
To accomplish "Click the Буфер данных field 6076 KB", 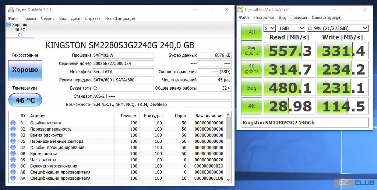I will (x=215, y=55).
